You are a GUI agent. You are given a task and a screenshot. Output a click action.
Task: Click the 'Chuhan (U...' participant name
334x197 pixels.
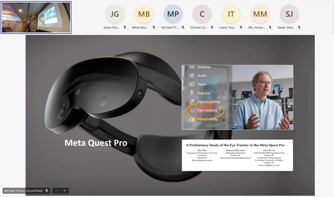(x=199, y=27)
